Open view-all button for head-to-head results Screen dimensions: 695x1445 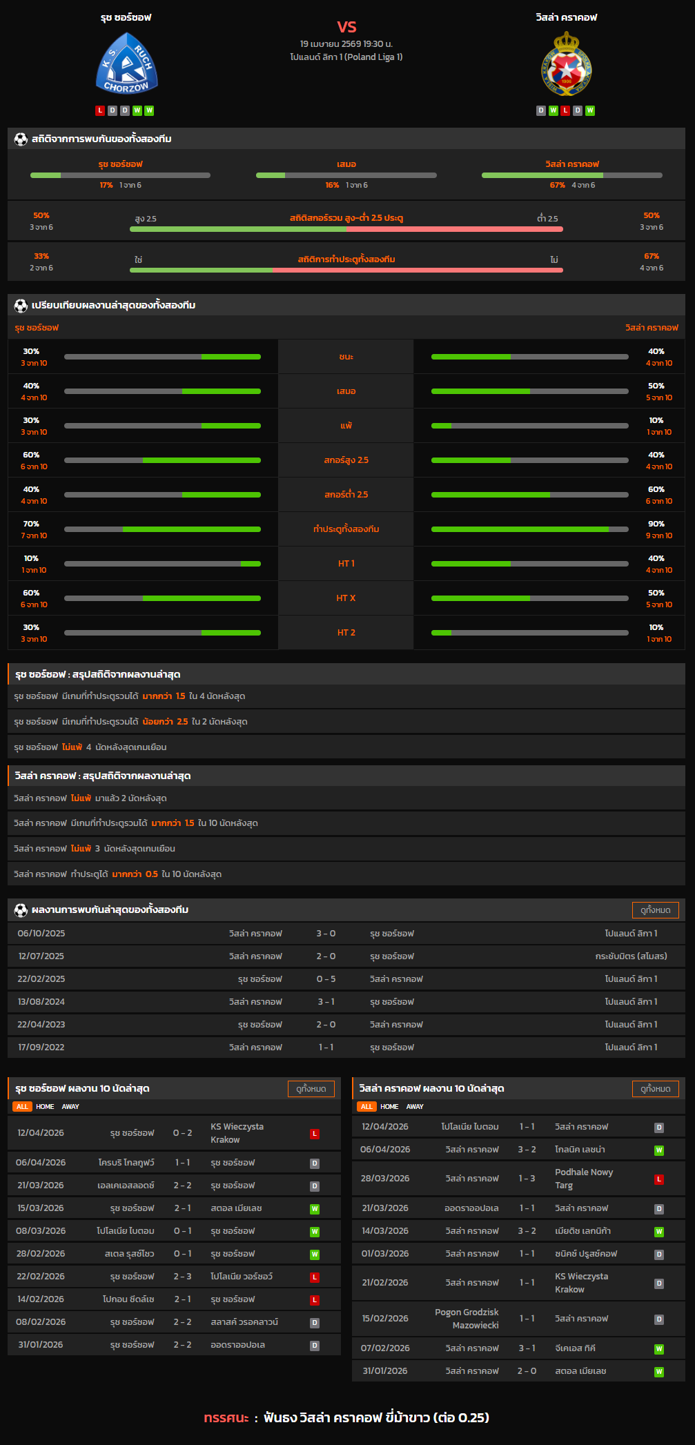coord(655,910)
